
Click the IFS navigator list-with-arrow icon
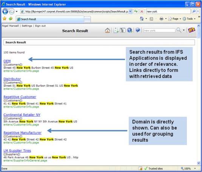[116, 30]
